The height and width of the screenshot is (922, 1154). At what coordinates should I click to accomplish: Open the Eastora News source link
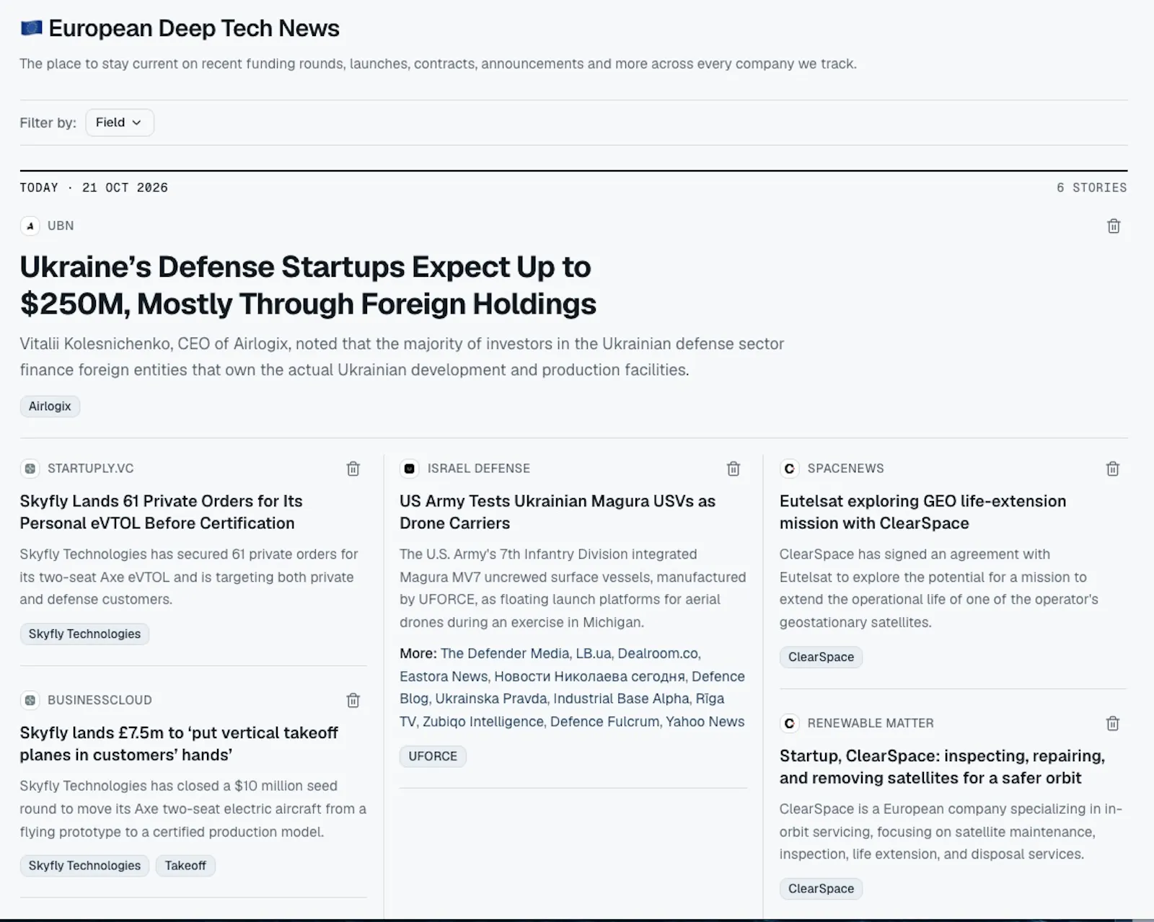pyautogui.click(x=444, y=676)
